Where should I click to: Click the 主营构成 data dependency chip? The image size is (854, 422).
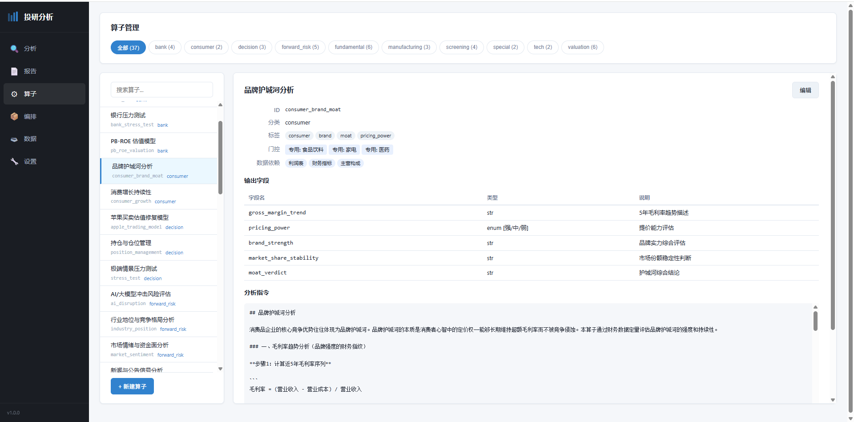(350, 164)
